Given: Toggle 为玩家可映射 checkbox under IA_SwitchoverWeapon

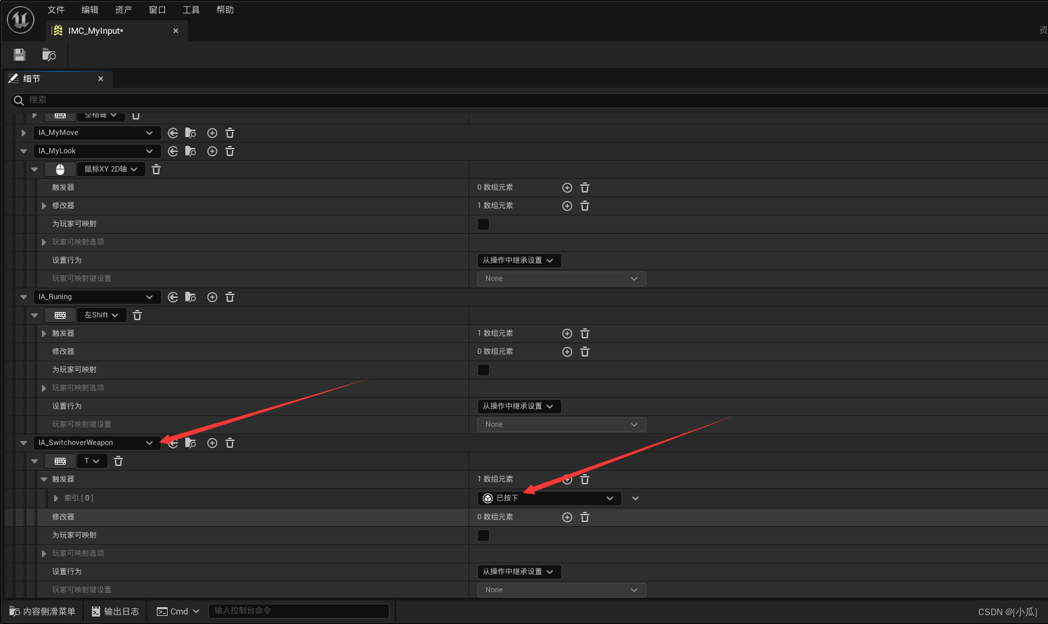Looking at the screenshot, I should pyautogui.click(x=483, y=536).
